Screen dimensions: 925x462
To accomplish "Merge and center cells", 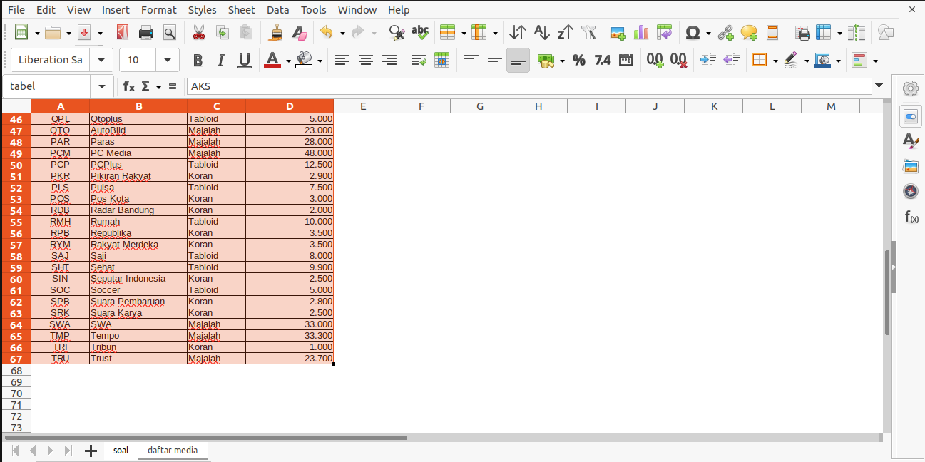I will click(x=441, y=61).
